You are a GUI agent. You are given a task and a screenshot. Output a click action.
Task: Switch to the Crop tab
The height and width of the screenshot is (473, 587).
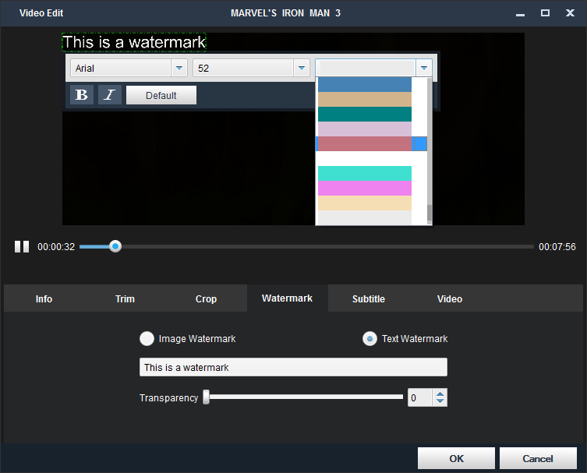coord(206,298)
